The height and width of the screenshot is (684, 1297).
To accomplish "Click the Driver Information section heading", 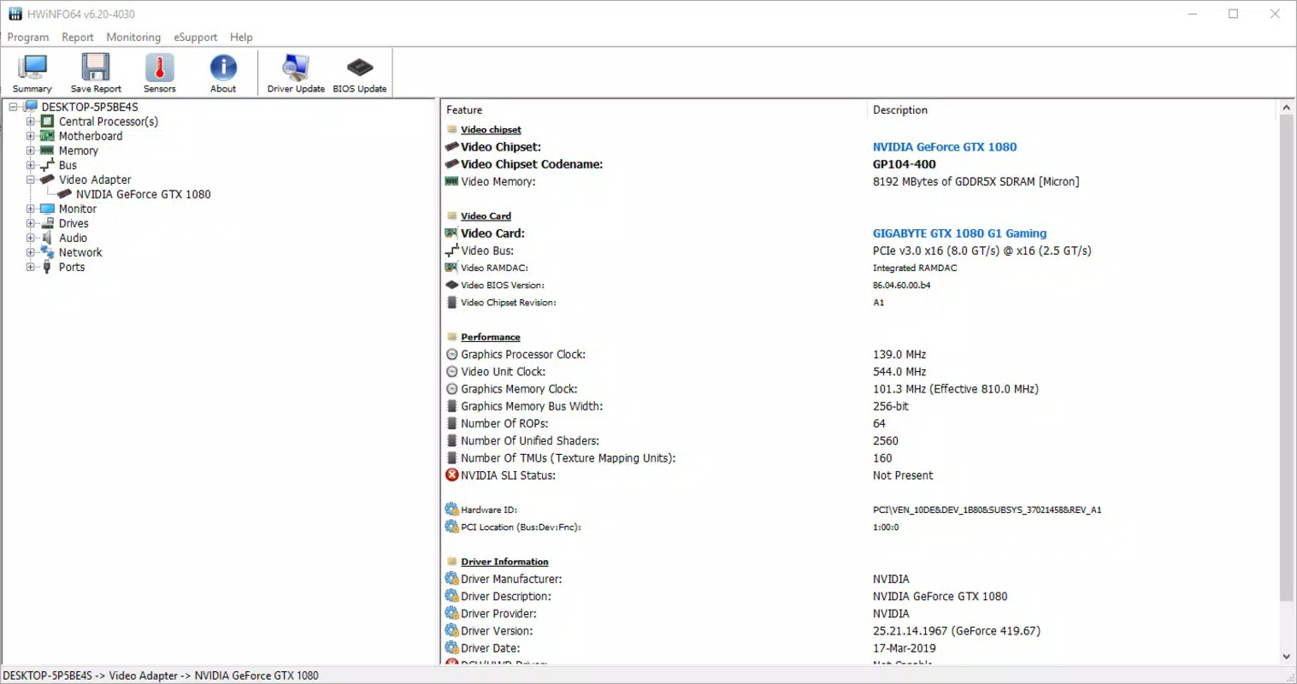I will pyautogui.click(x=504, y=562).
